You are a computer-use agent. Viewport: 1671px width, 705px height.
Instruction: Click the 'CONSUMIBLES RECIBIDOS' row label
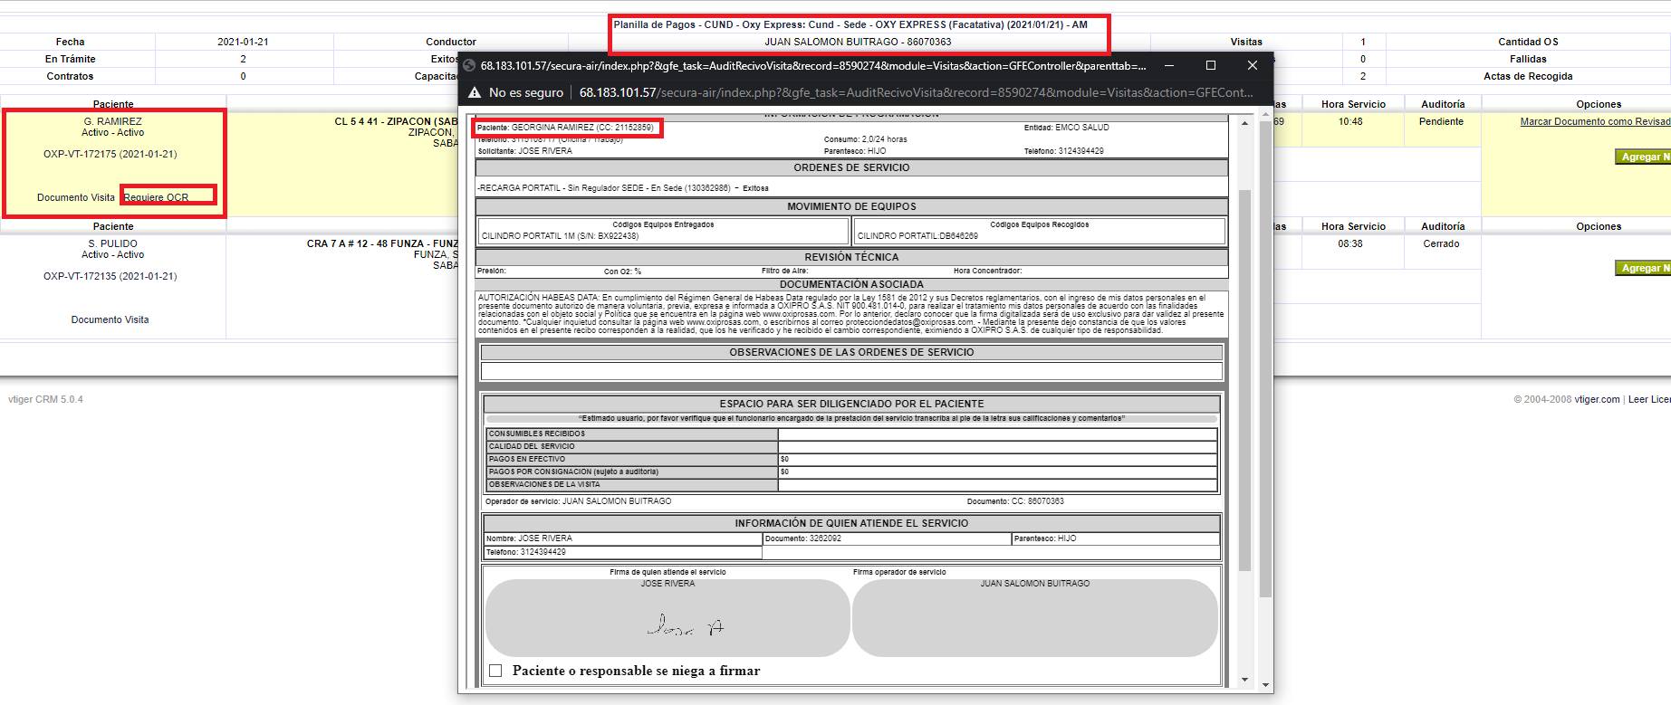(x=631, y=433)
